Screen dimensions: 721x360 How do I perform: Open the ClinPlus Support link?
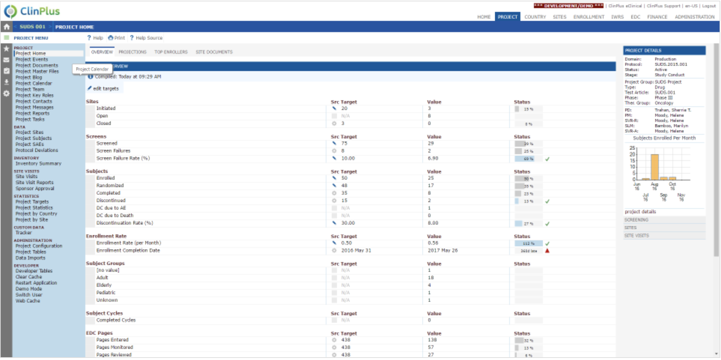pos(664,6)
